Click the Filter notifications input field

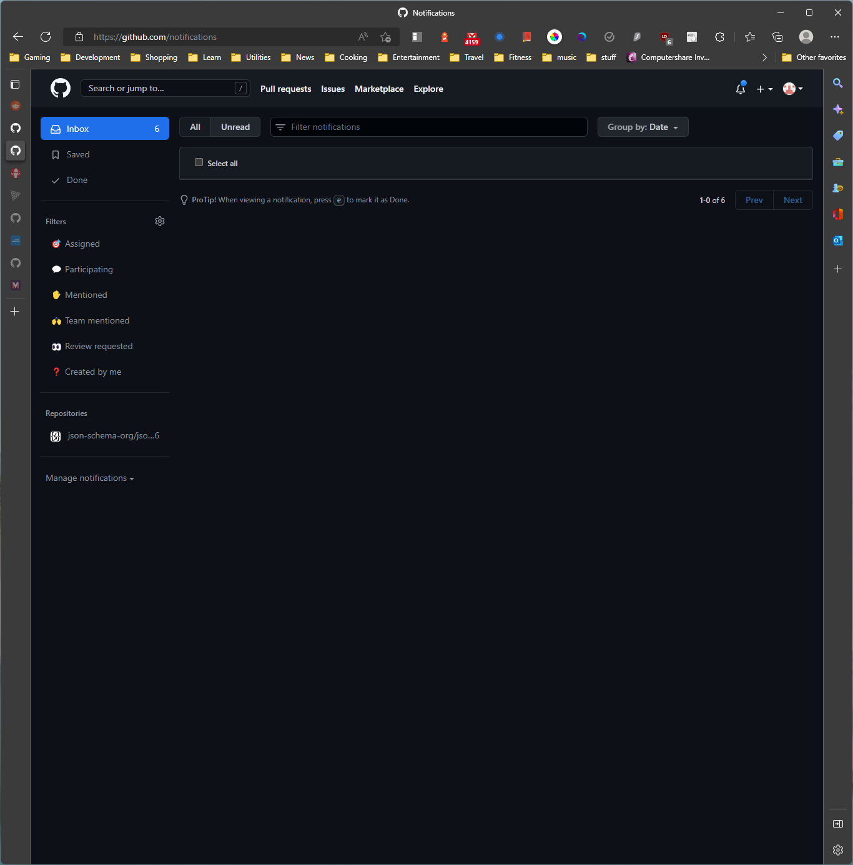pos(428,127)
